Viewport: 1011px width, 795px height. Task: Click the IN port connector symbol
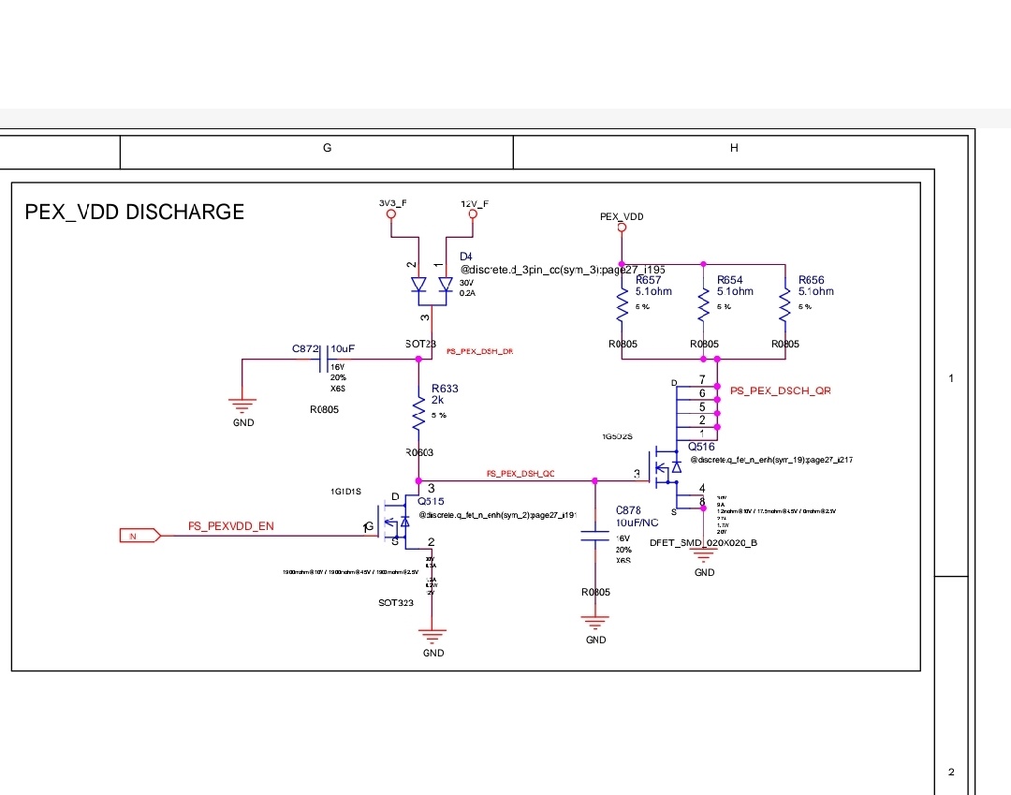(139, 536)
